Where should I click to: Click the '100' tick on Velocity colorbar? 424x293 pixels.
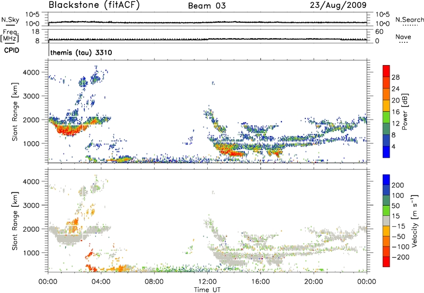pyautogui.click(x=398, y=195)
